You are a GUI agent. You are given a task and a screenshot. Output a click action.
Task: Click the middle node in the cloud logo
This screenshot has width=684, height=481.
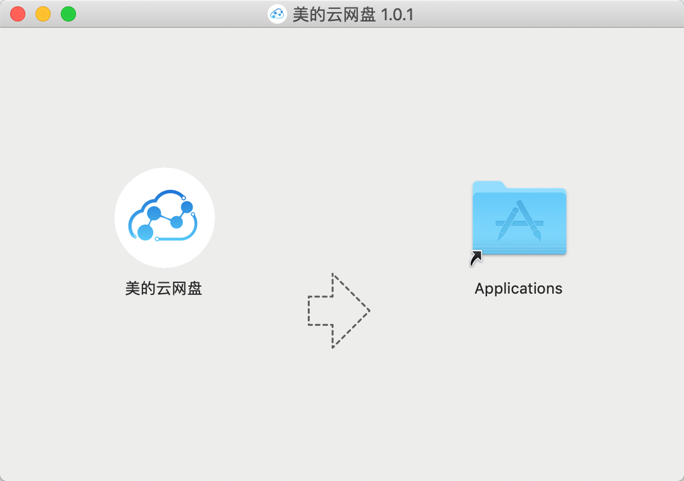(x=177, y=222)
